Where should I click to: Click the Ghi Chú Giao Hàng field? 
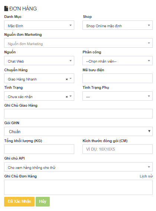pos(78,114)
